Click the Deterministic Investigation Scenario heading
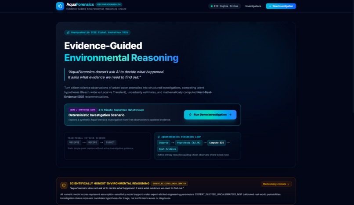Screen dimensions: 354x205 click(96, 115)
